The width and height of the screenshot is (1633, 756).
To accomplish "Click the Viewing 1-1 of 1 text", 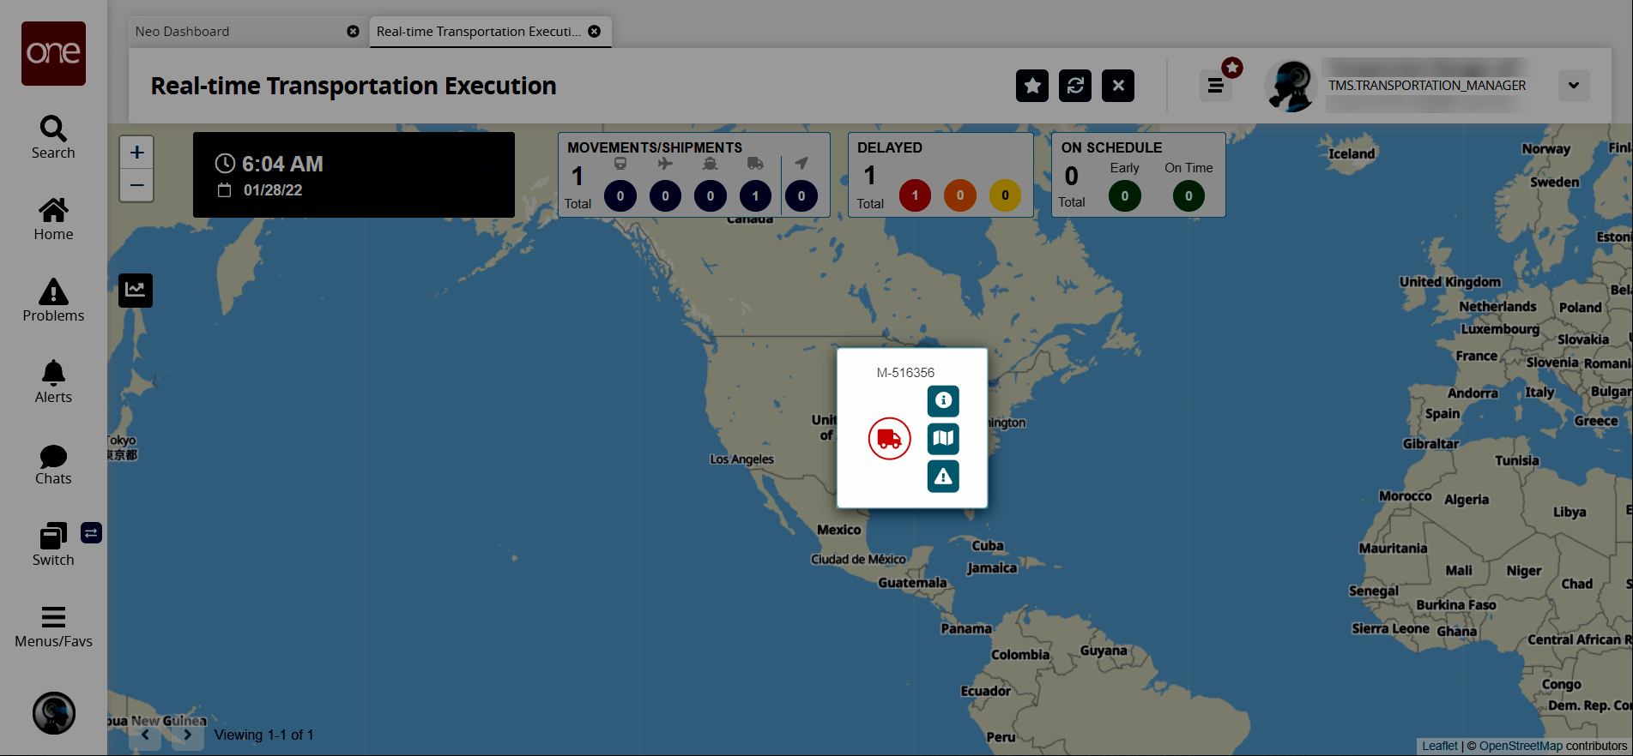I will (x=263, y=735).
